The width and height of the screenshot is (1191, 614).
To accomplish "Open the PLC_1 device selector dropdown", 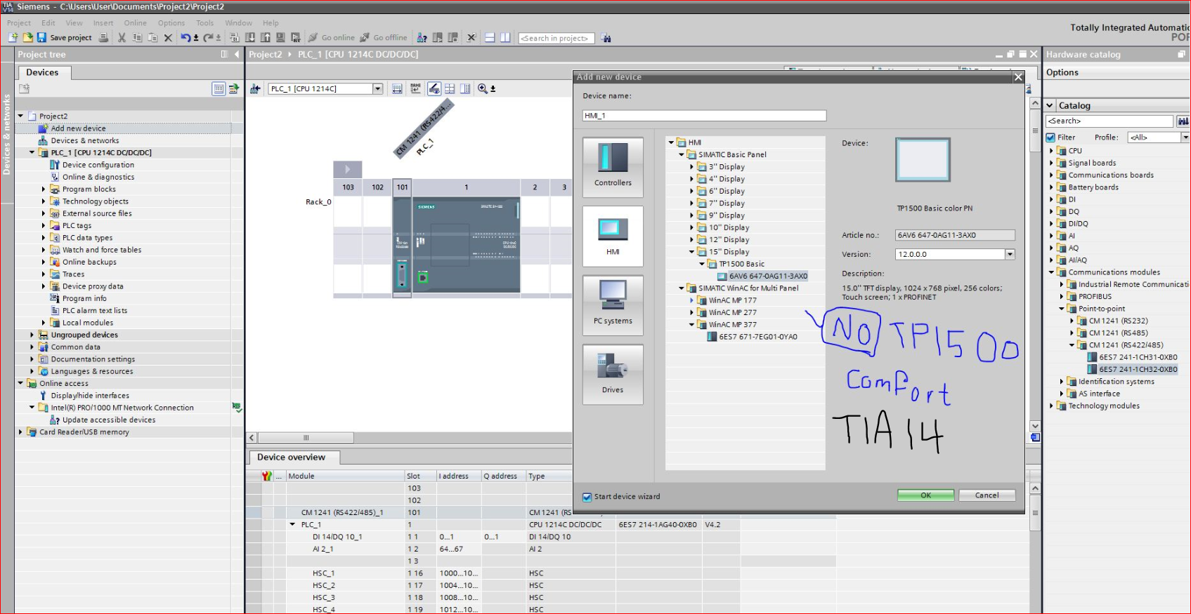I will [x=377, y=89].
